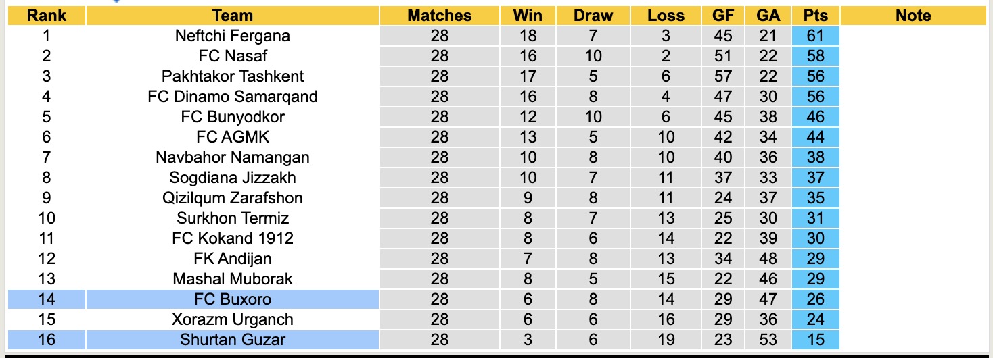Click Neftchi Fergana's 61 points cell
The image size is (993, 358).
tap(815, 36)
